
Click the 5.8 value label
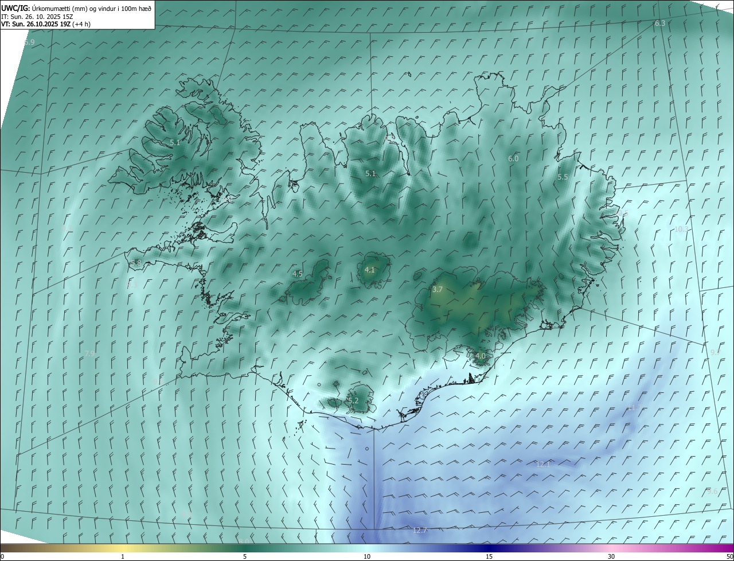(x=136, y=263)
